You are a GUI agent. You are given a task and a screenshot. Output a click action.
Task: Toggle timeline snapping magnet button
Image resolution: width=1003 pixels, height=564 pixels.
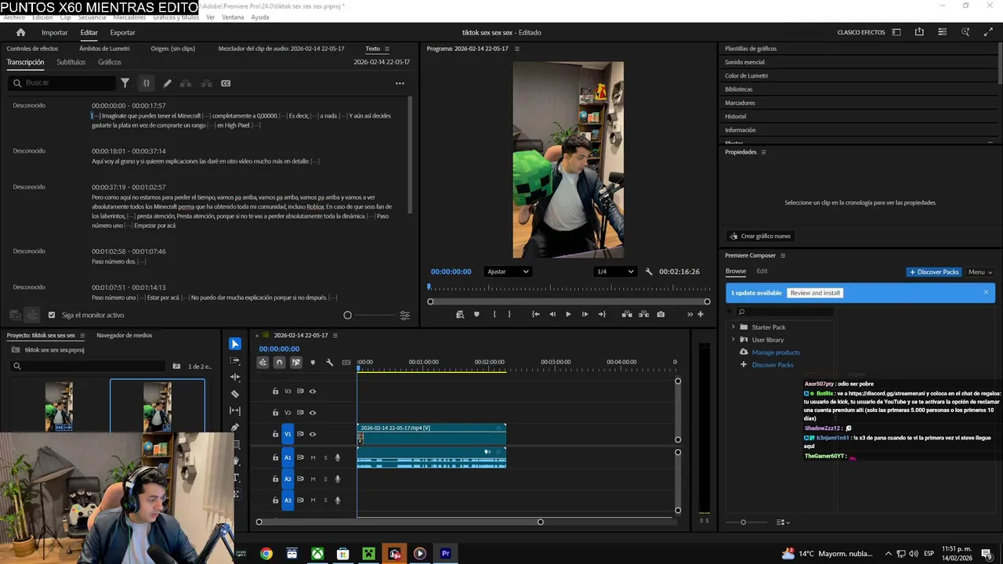[x=280, y=363]
